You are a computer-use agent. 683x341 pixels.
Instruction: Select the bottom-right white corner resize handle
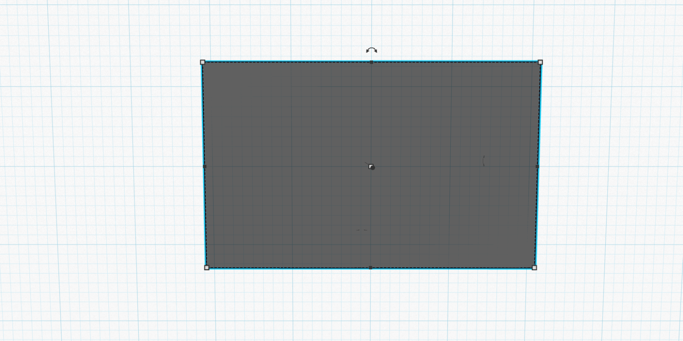tap(534, 268)
